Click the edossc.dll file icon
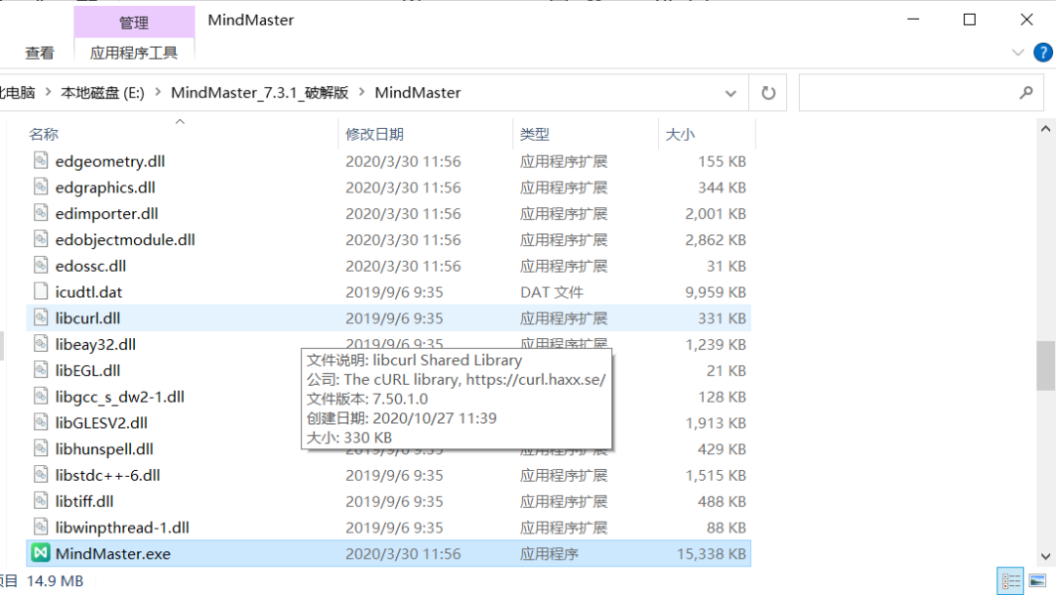This screenshot has width=1056, height=595. tap(41, 265)
